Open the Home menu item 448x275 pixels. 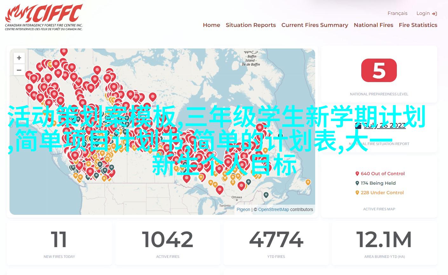click(x=211, y=25)
